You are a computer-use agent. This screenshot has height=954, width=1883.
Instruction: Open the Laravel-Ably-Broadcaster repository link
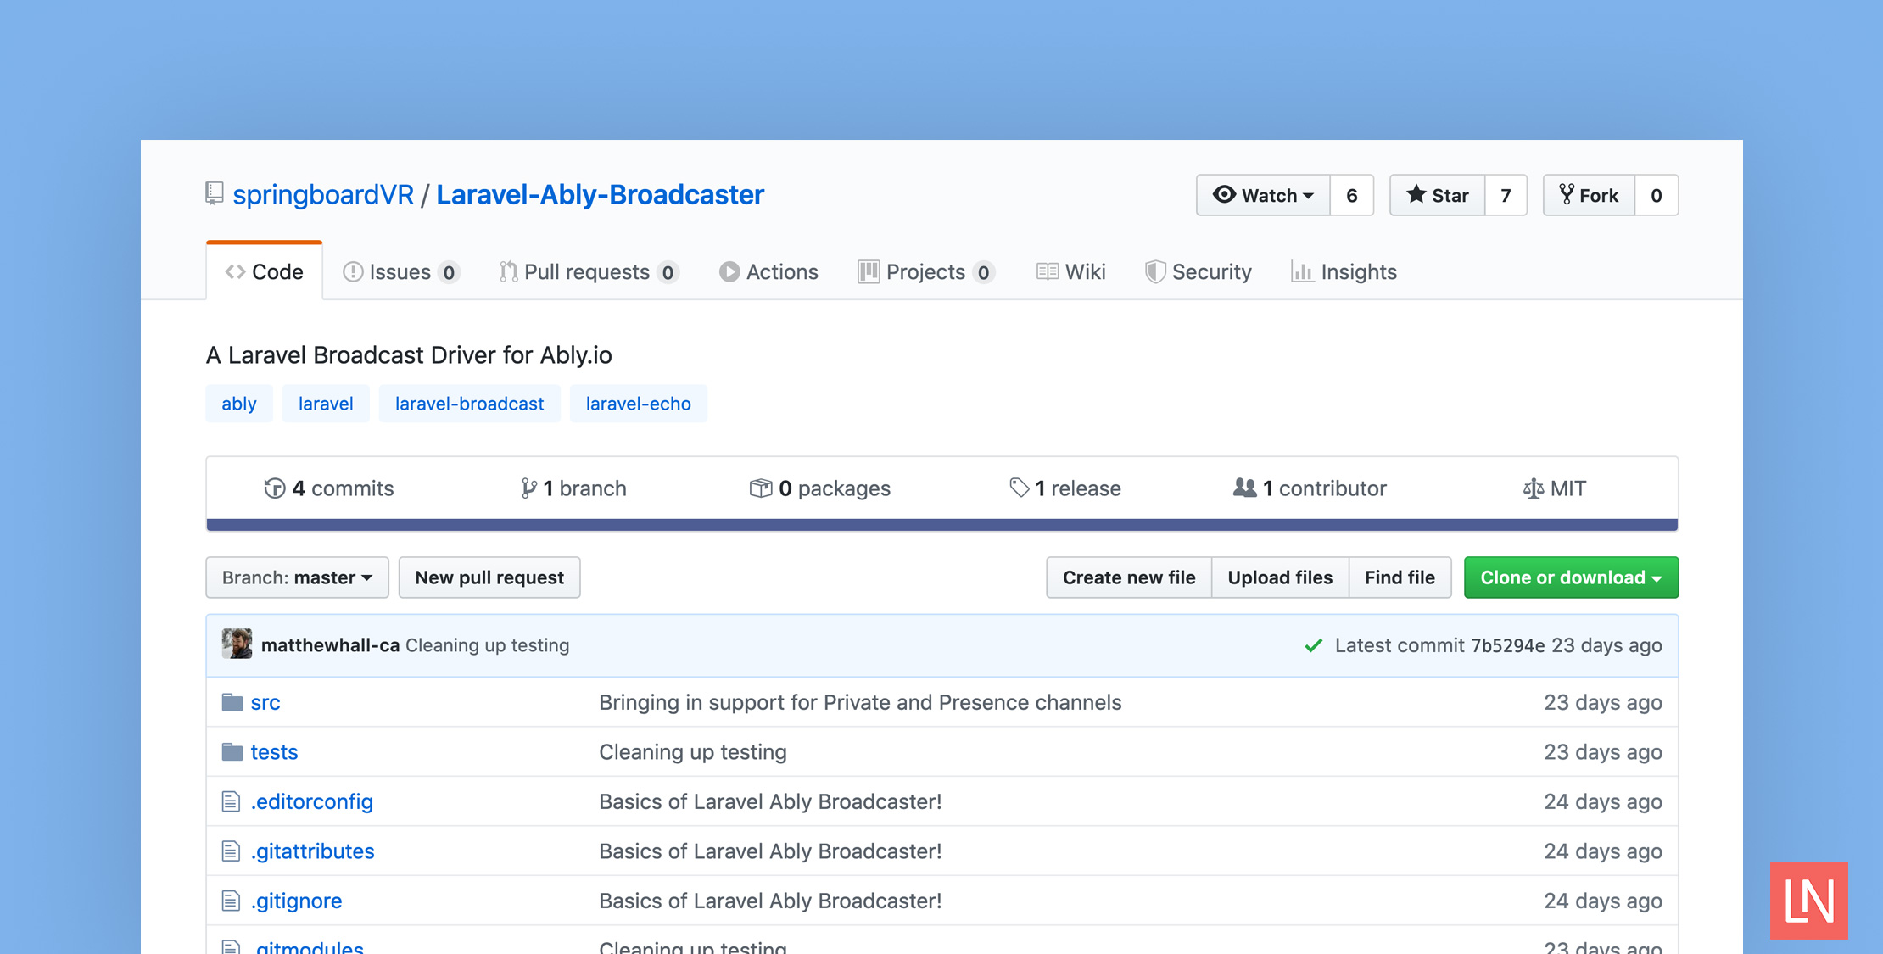coord(601,194)
